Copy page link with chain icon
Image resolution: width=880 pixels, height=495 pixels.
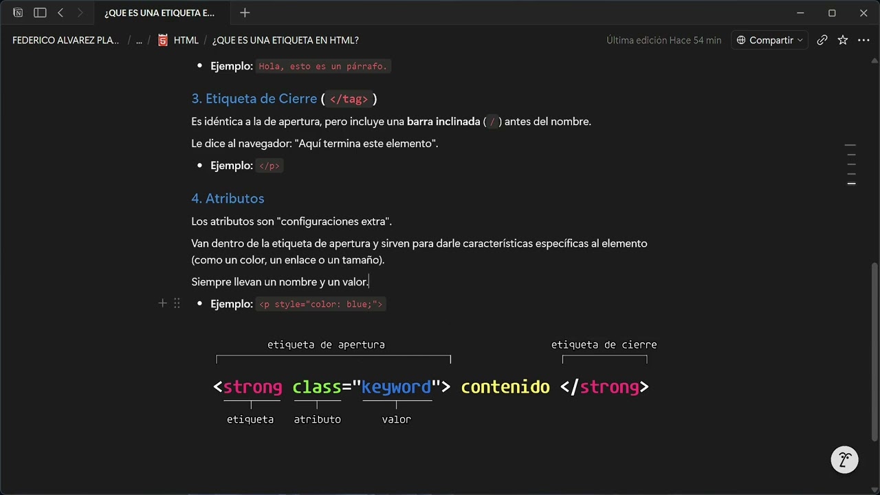(x=822, y=41)
